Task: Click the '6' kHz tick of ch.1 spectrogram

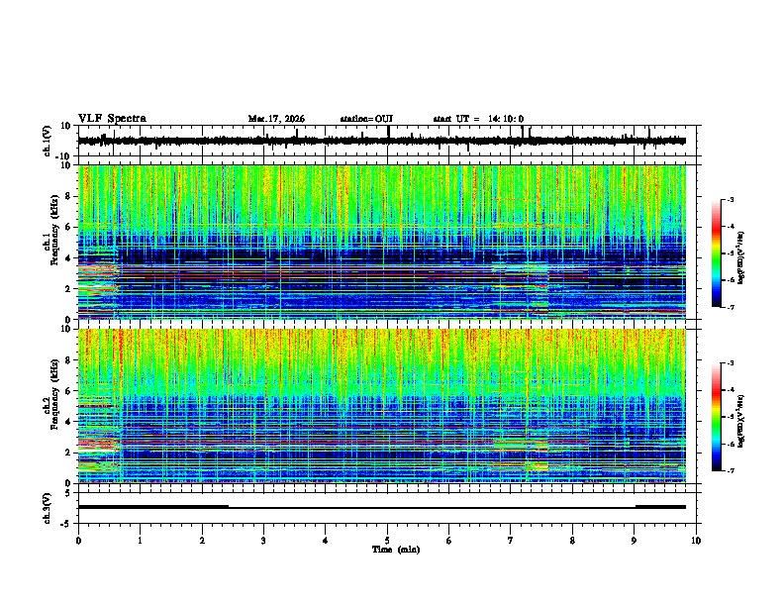Action: pyautogui.click(x=68, y=227)
